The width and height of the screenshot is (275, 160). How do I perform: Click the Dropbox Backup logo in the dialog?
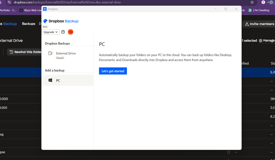point(61,21)
